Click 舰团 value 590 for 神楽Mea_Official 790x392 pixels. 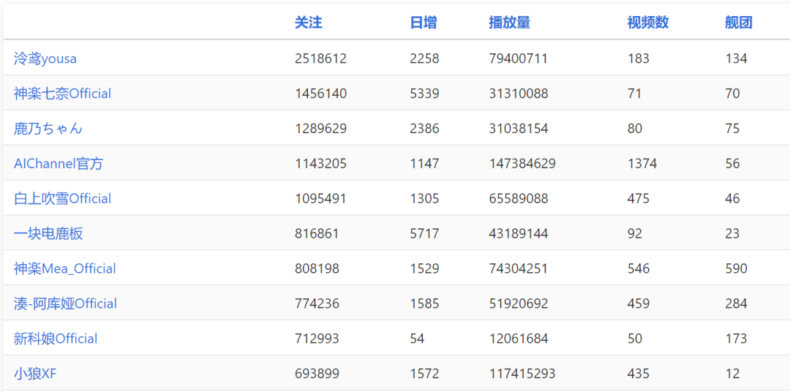pos(736,268)
